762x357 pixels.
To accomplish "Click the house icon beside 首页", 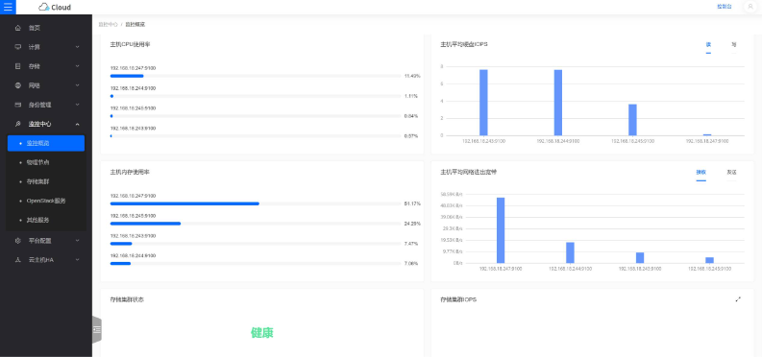I will [x=18, y=28].
